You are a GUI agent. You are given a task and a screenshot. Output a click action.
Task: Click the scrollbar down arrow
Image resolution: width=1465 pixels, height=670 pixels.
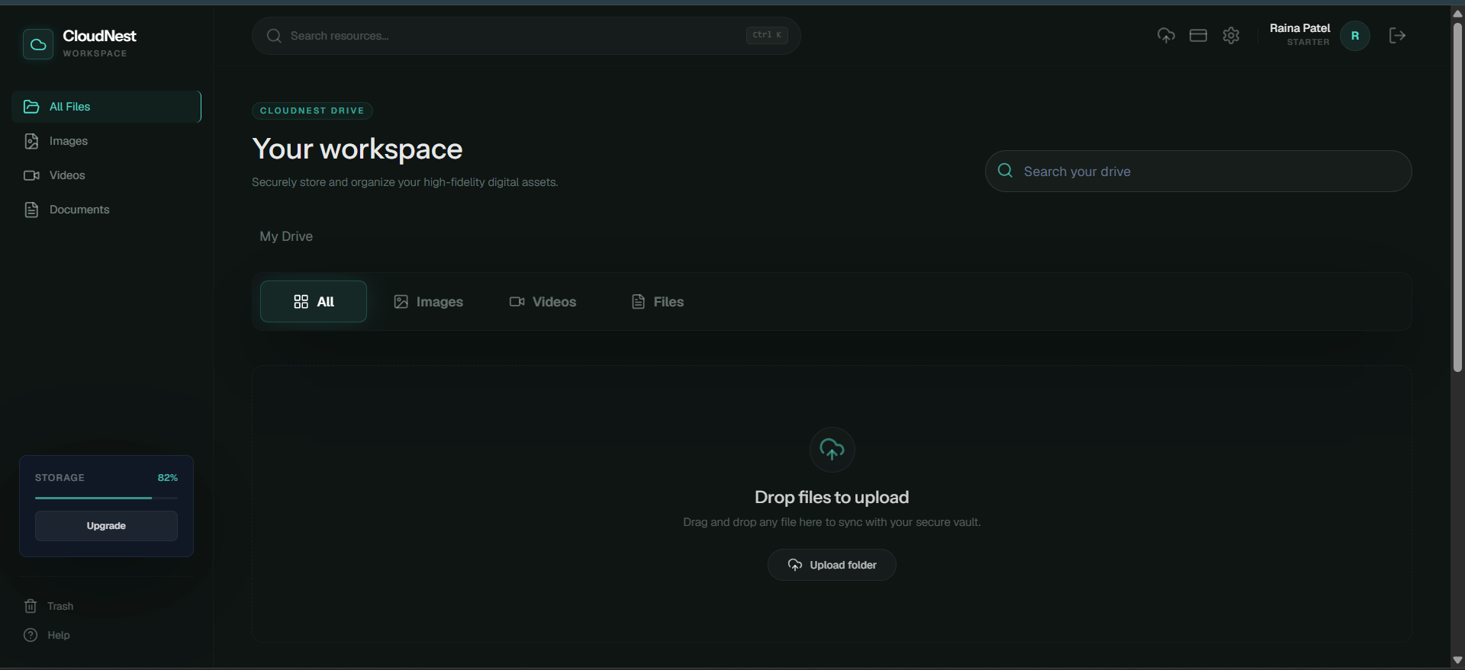click(1457, 660)
